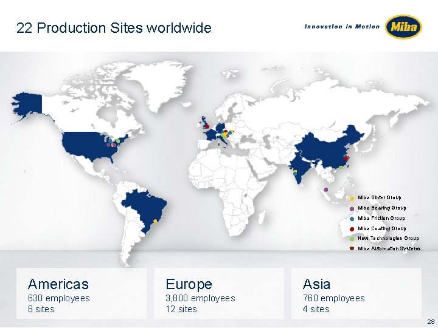Select the "New Technologies Group" legend label
The image size is (438, 328).
tap(388, 238)
